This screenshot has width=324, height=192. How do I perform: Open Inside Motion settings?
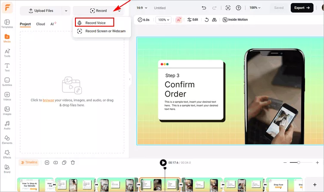[235, 20]
